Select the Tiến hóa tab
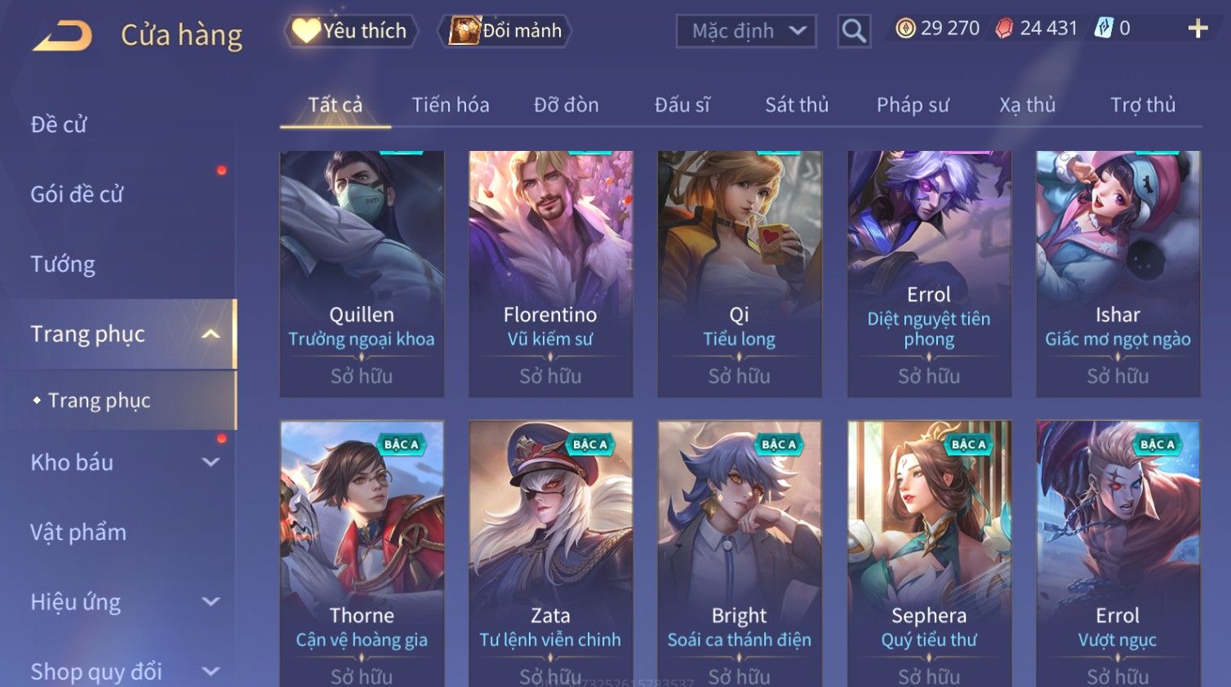Screen dimensions: 1231x687 [x=451, y=105]
